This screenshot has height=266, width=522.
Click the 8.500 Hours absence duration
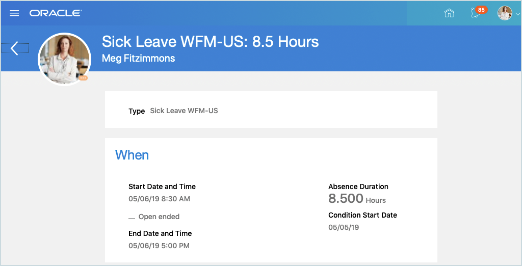(356, 199)
